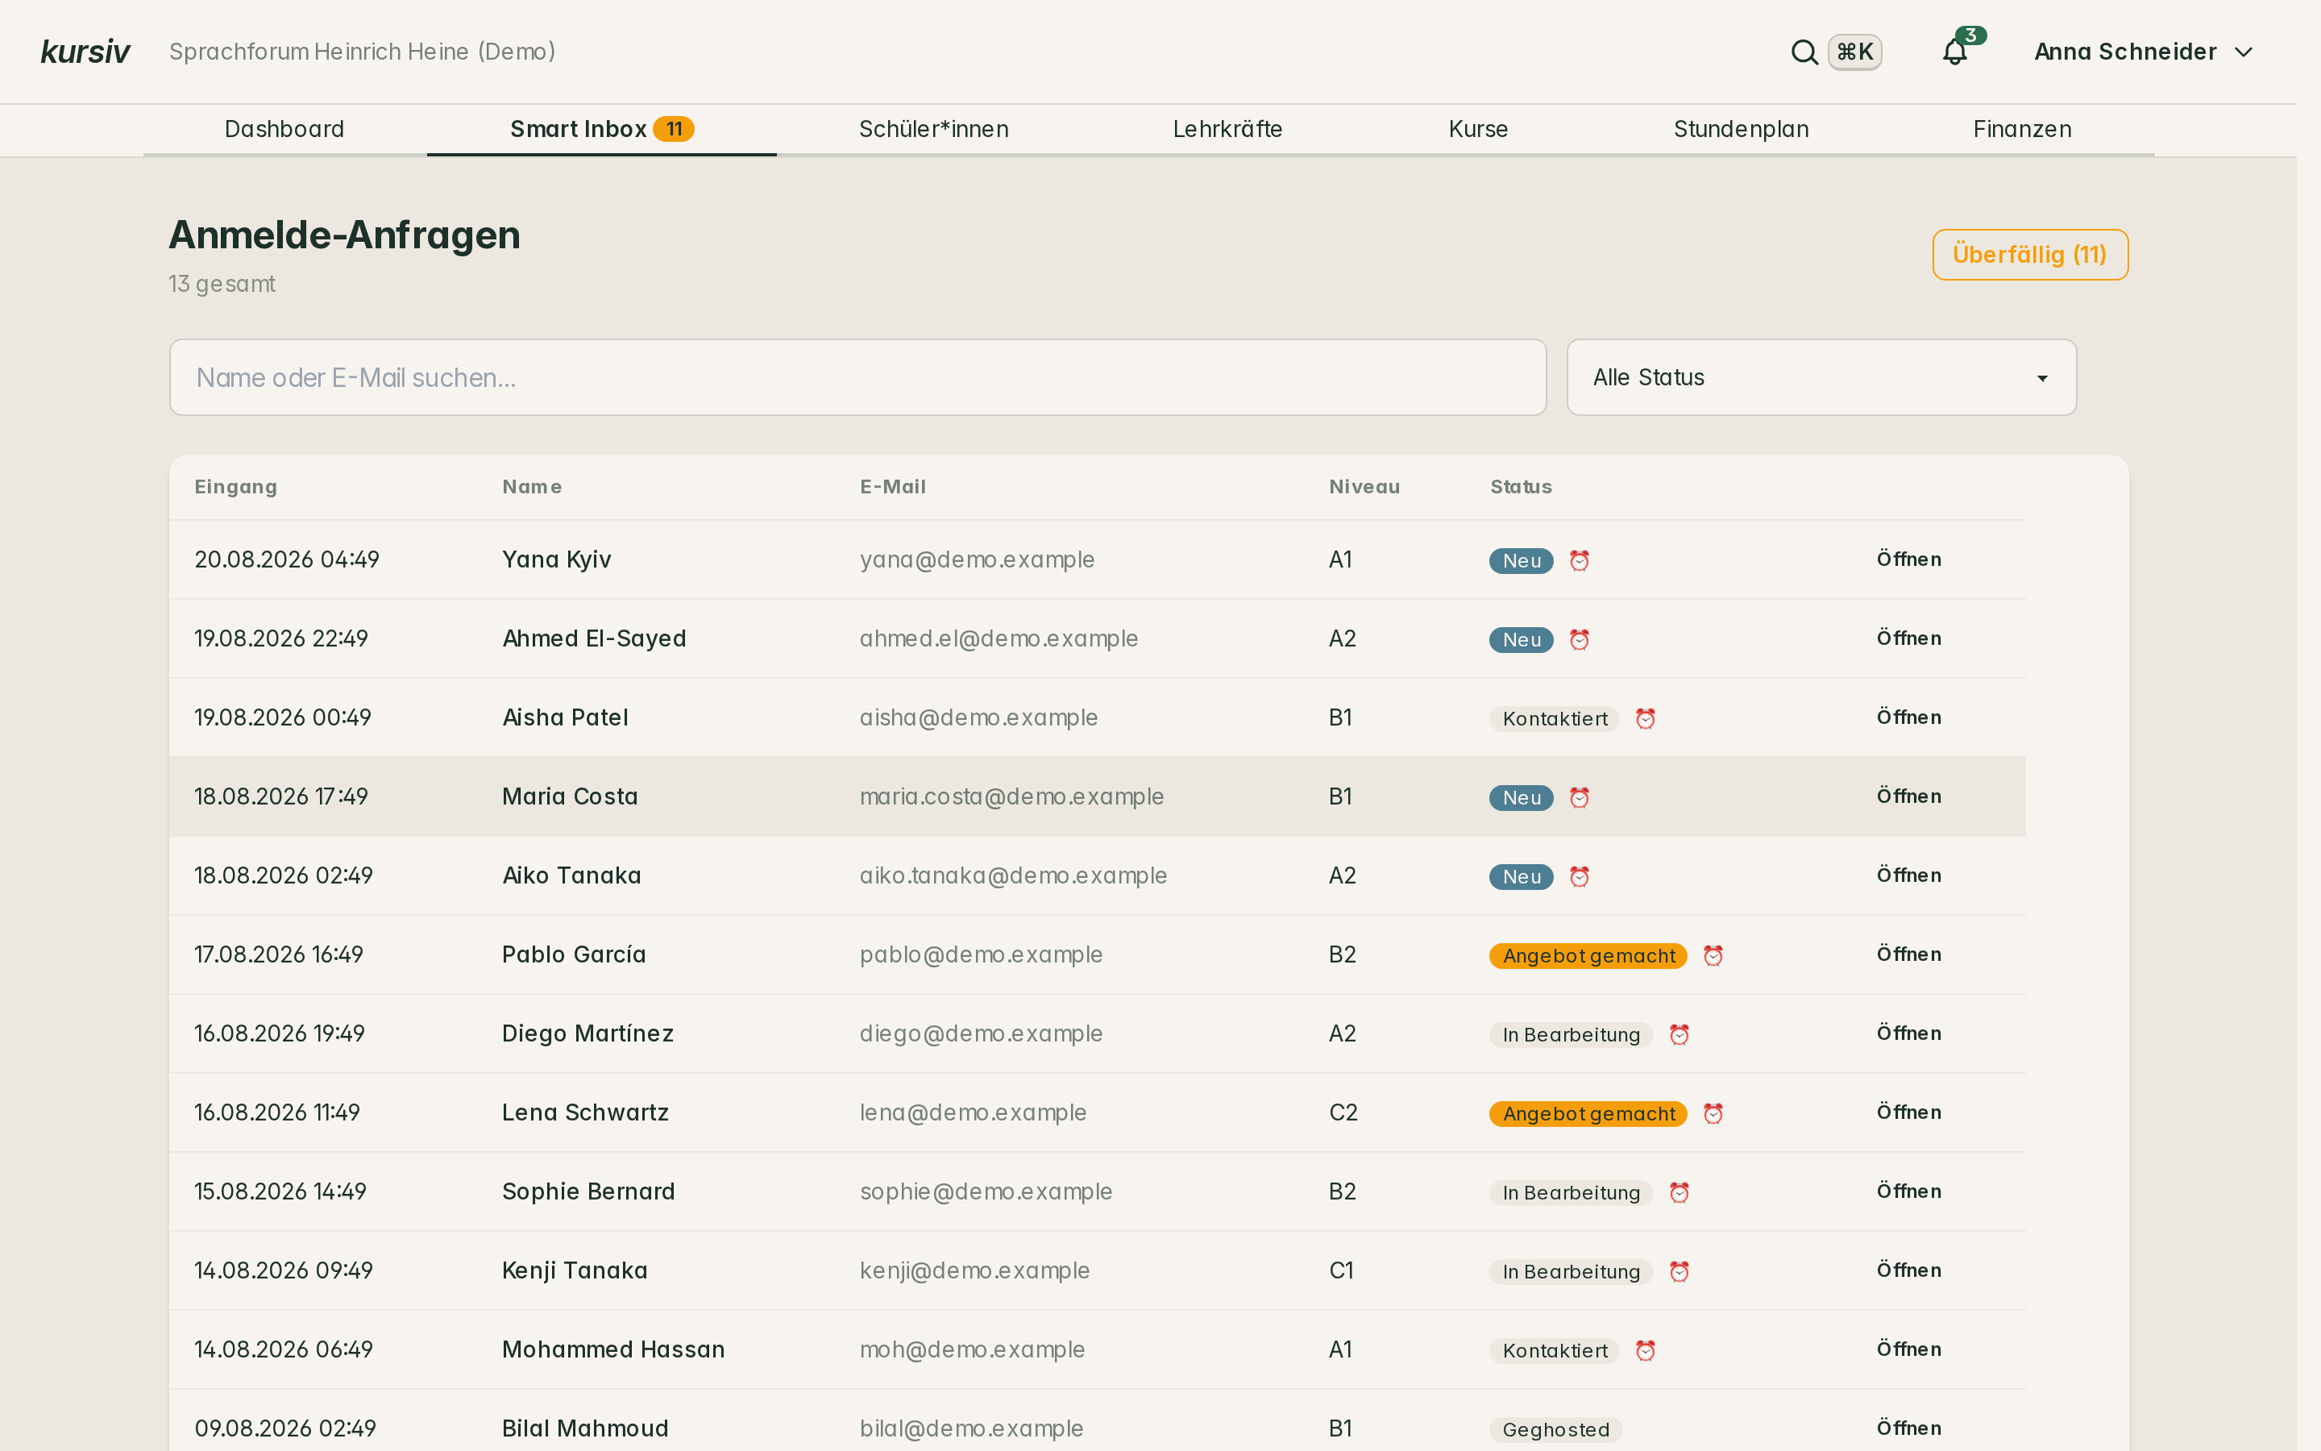
Task: Click the alarm icon in Diego Martínez row
Action: [x=1680, y=1034]
